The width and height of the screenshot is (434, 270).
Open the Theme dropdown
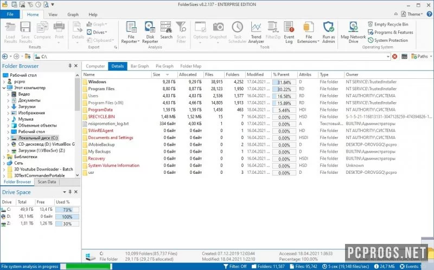tap(412, 14)
